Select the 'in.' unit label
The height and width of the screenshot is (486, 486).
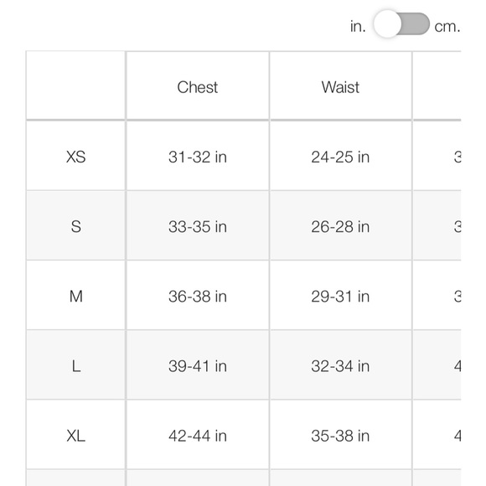pos(358,26)
